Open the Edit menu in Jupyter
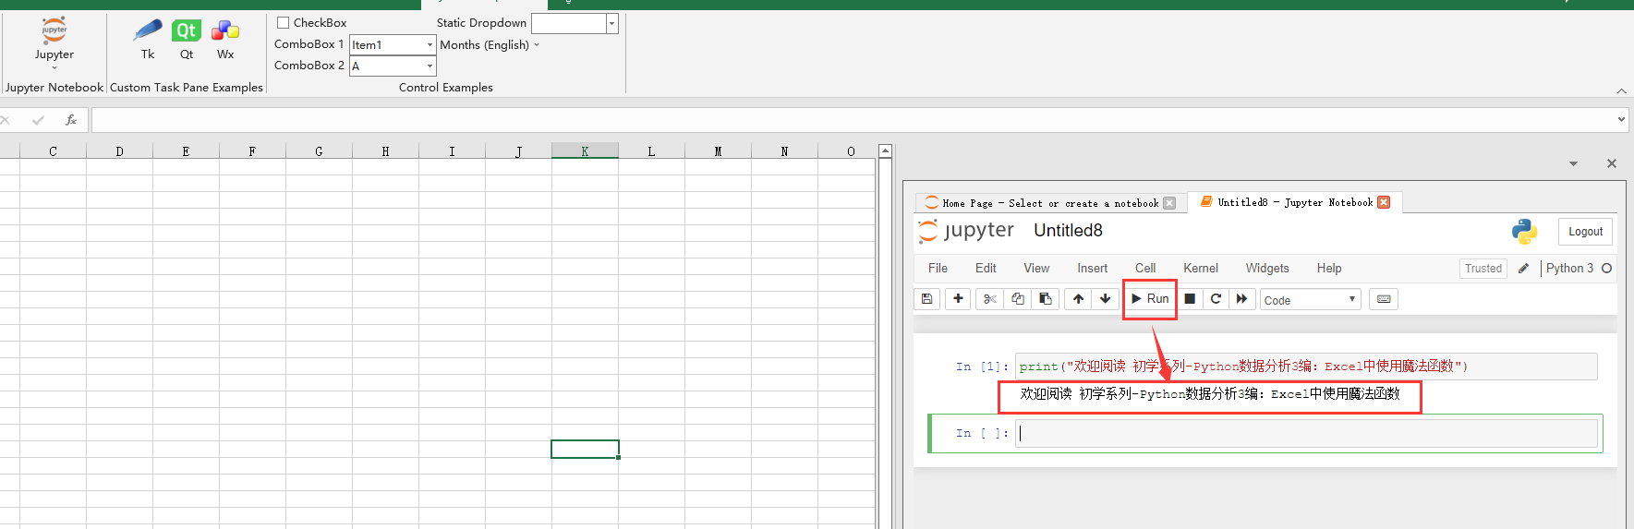The width and height of the screenshot is (1634, 529). click(x=986, y=269)
